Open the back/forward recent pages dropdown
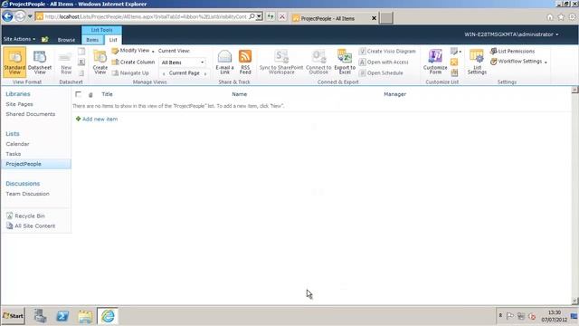 (x=30, y=16)
